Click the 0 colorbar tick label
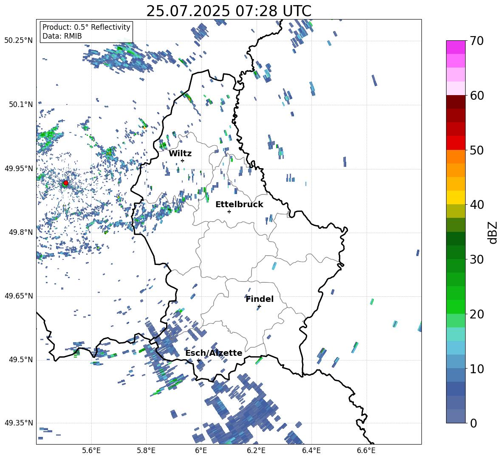 (x=473, y=423)
